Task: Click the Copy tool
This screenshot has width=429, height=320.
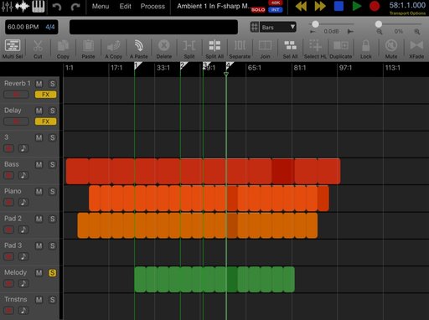Action: click(63, 49)
